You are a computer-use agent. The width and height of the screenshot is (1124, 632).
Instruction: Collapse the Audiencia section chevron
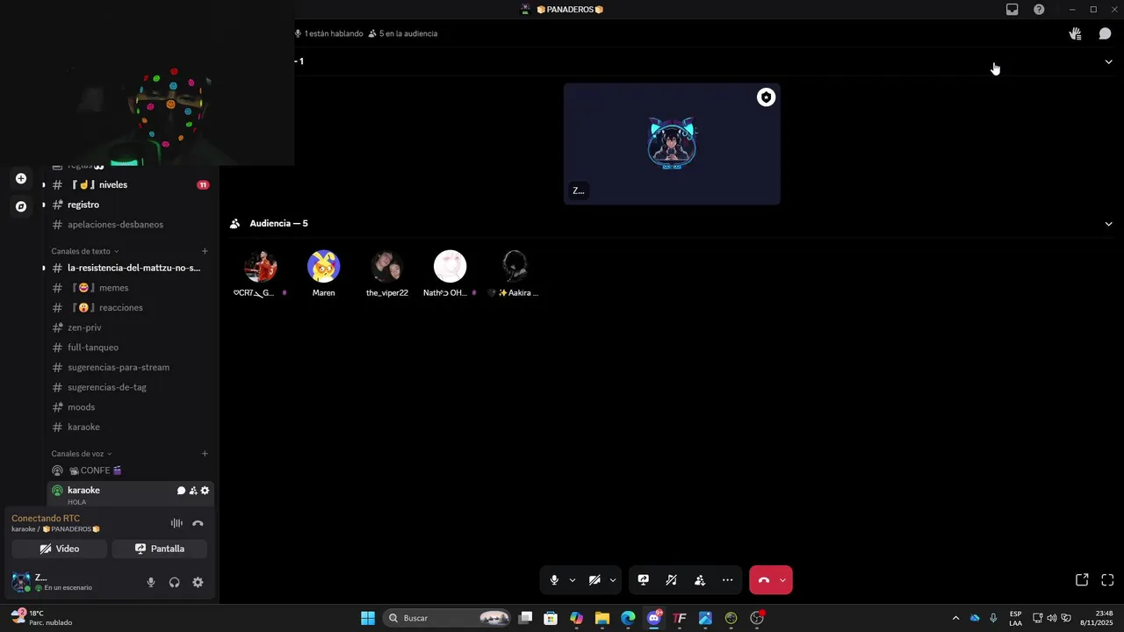pos(1108,224)
